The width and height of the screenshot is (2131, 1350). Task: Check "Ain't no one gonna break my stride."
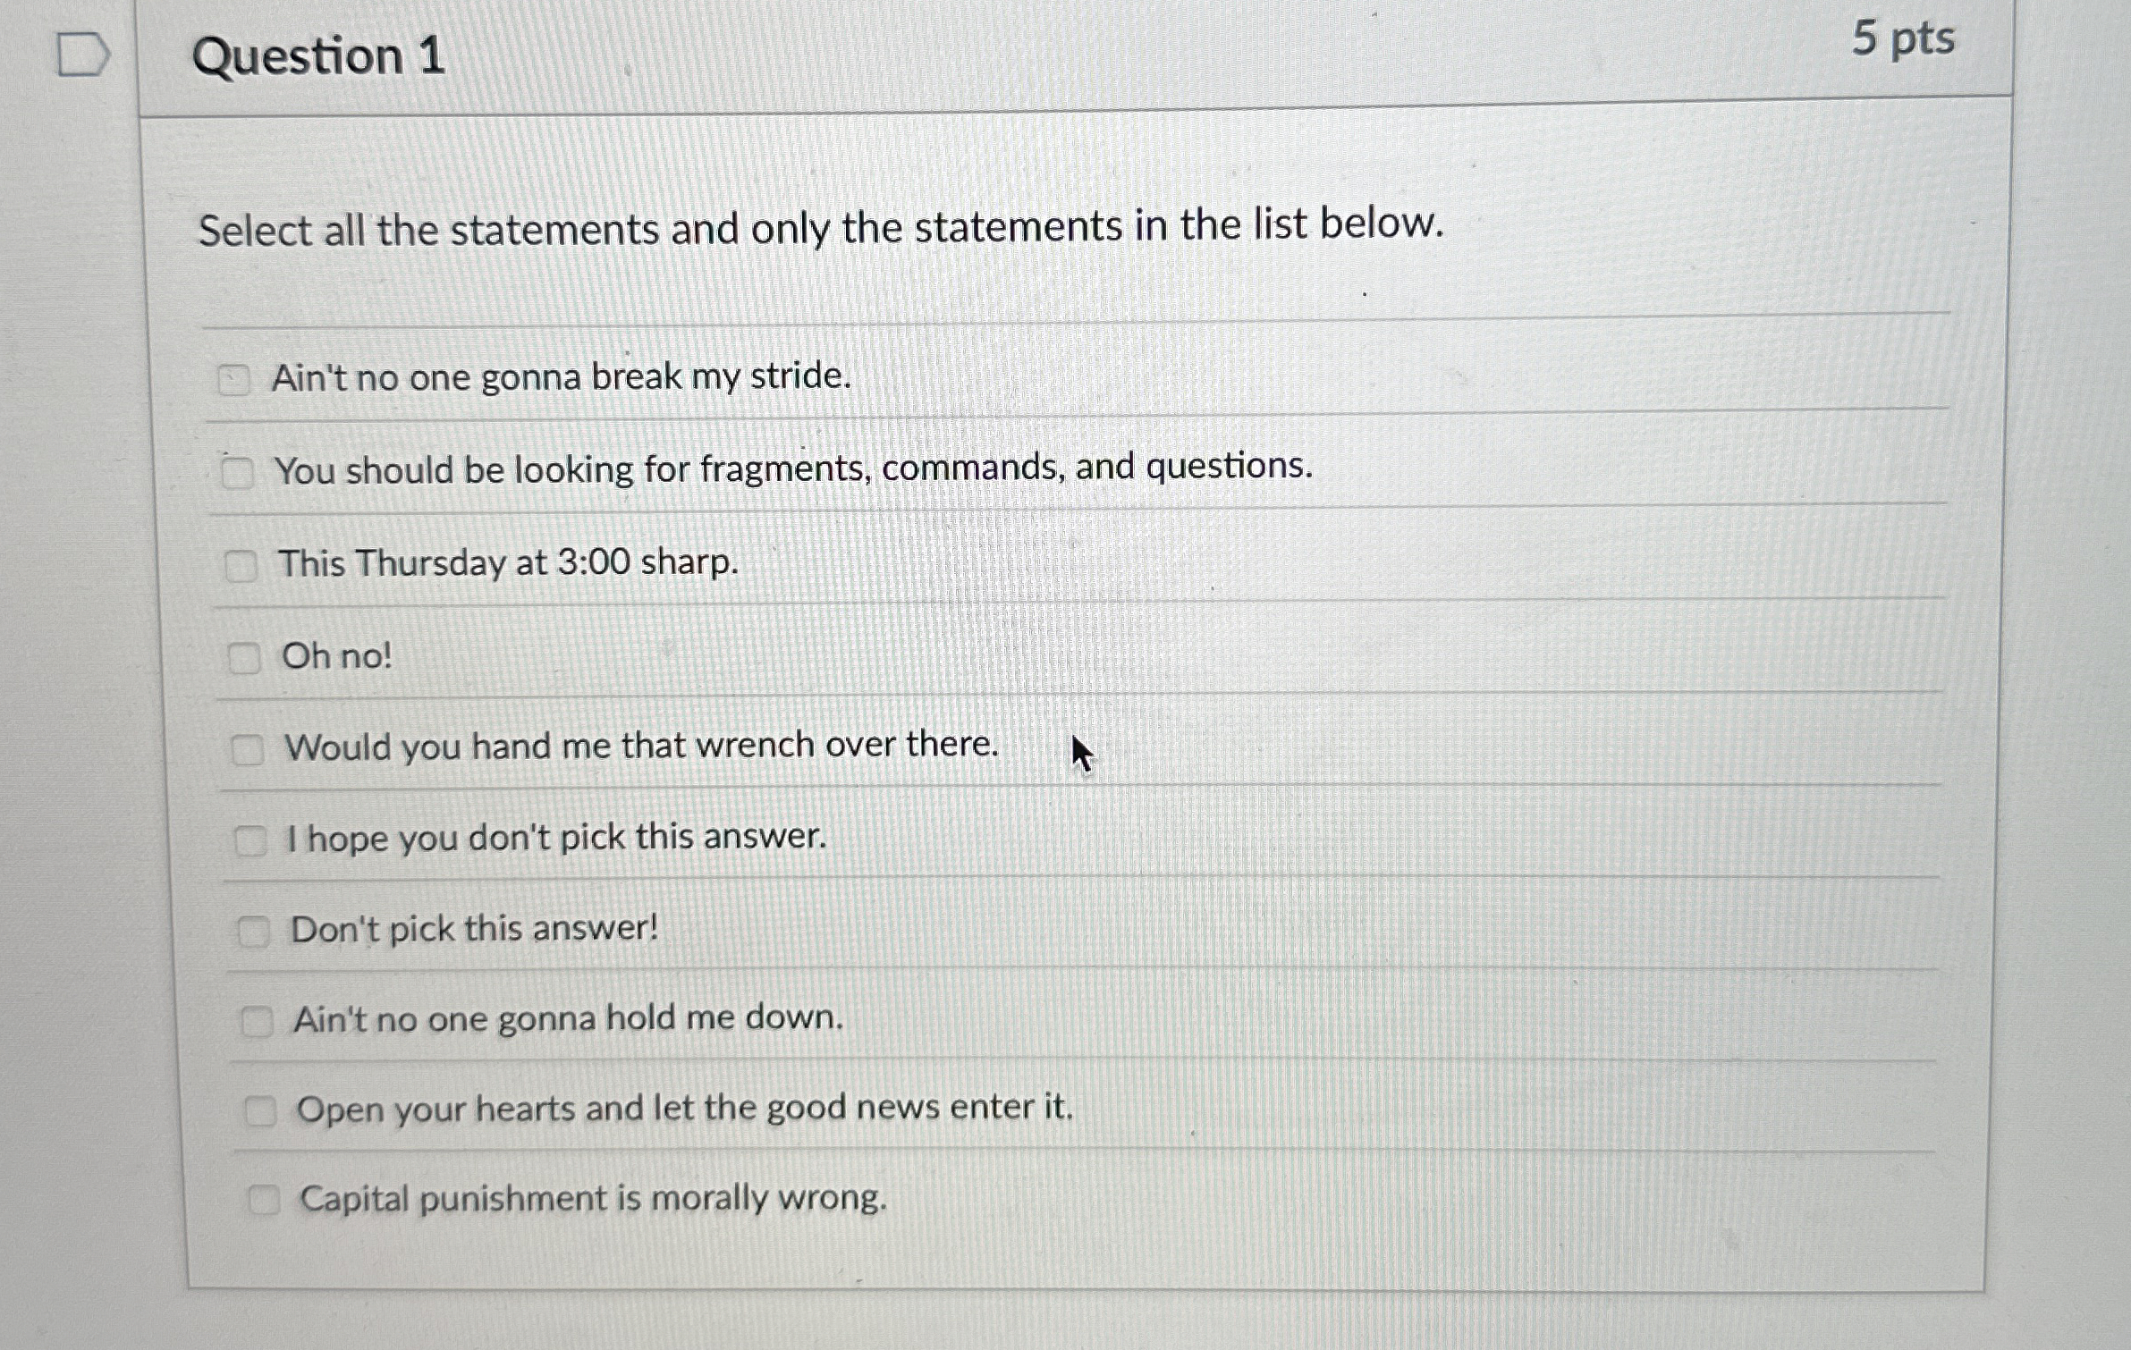pos(234,379)
